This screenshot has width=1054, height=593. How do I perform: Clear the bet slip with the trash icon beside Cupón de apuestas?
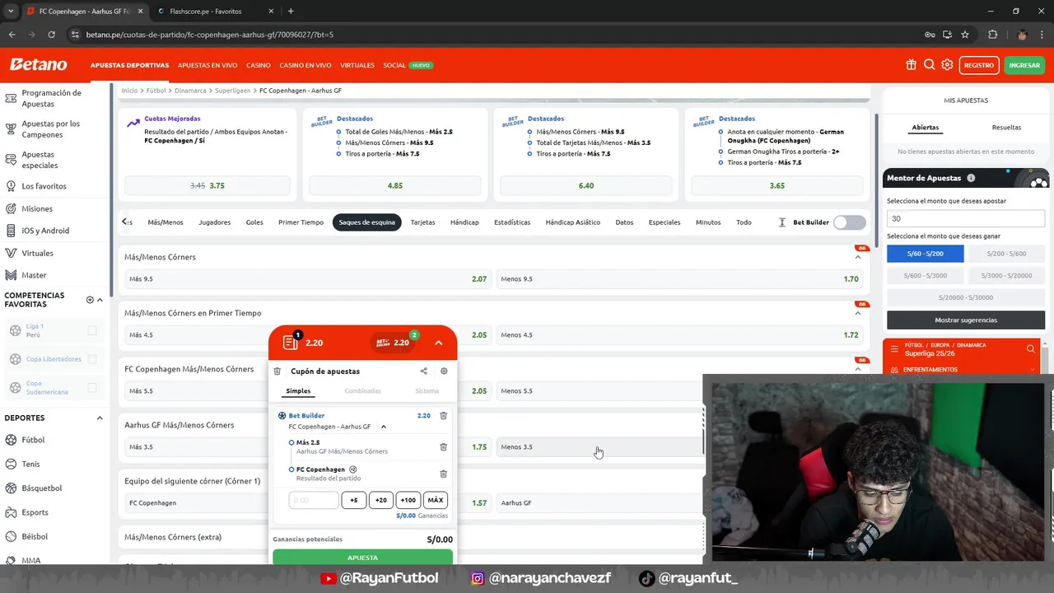click(277, 371)
